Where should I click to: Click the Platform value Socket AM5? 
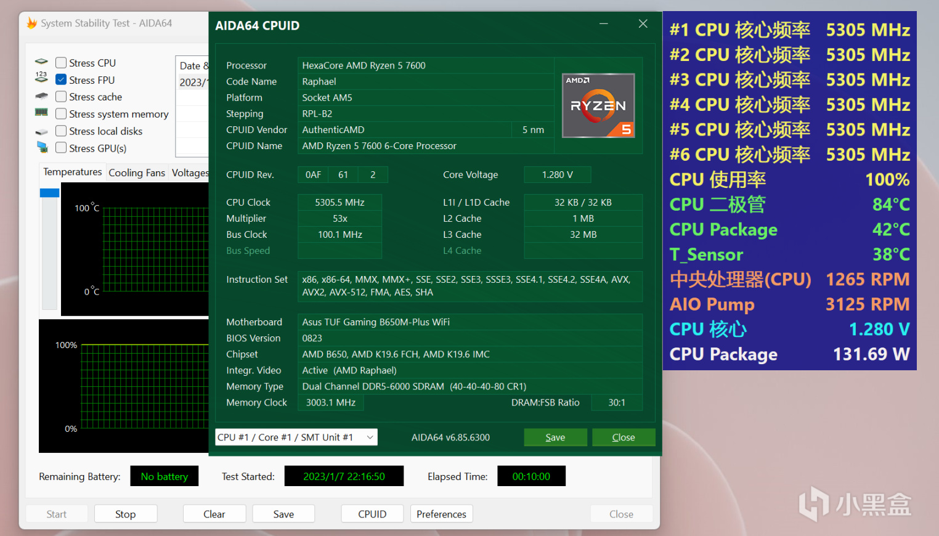click(426, 97)
